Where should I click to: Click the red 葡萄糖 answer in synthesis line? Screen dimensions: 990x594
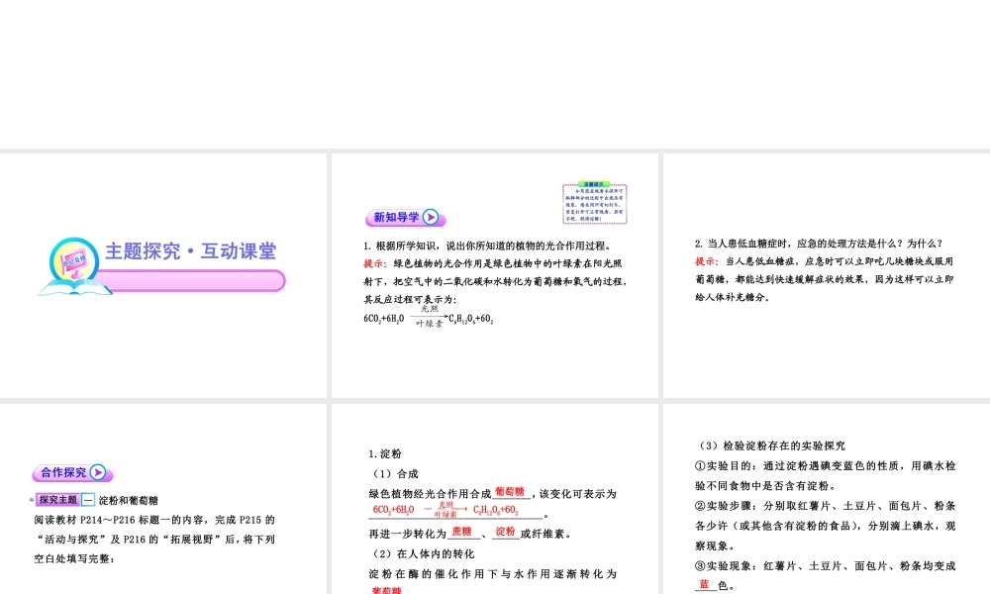click(510, 492)
